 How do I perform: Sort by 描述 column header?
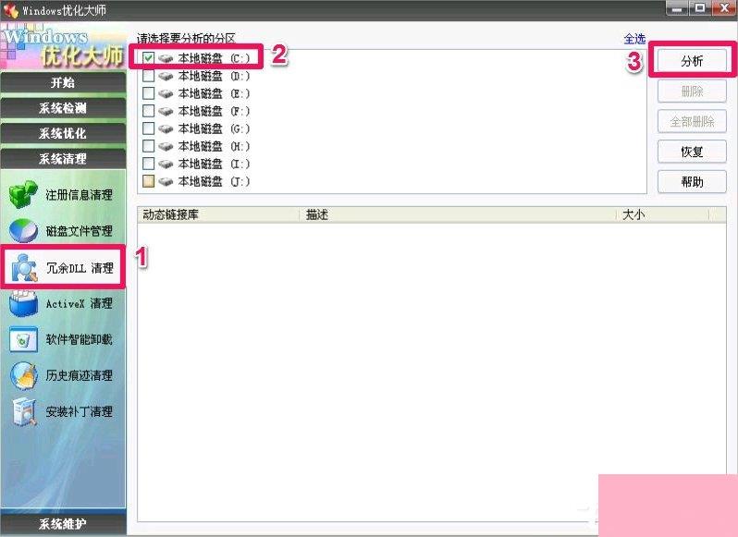458,215
